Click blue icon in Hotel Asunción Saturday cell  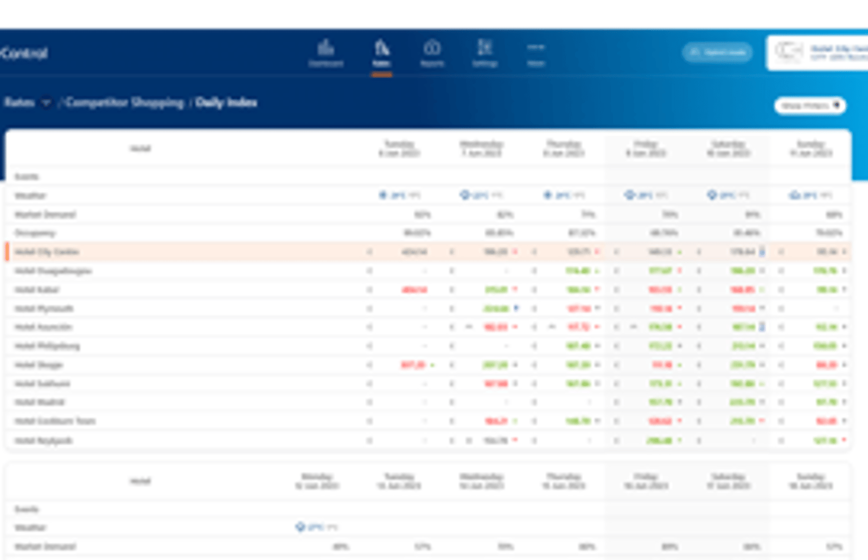(762, 327)
